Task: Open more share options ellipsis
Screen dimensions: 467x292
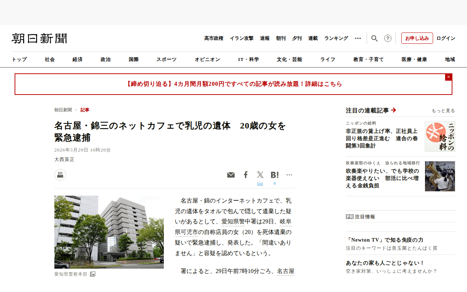Action: (289, 175)
